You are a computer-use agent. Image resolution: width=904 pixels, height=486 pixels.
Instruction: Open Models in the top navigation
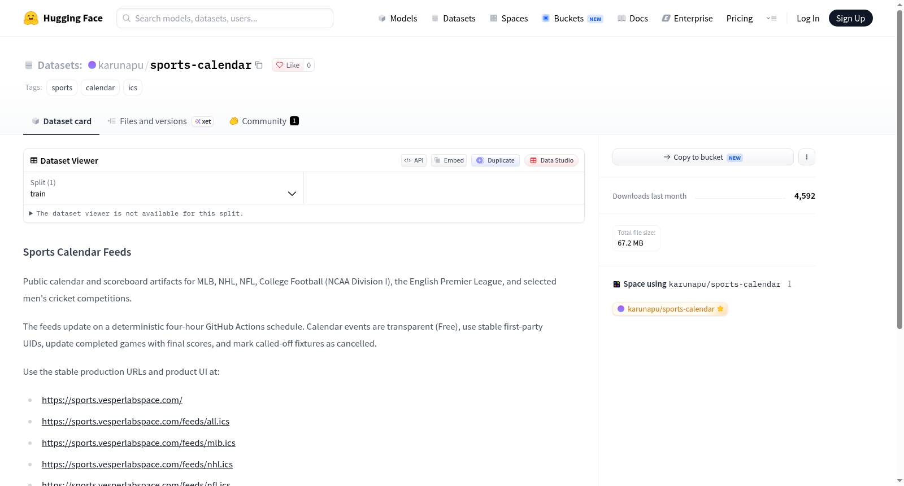(x=398, y=18)
